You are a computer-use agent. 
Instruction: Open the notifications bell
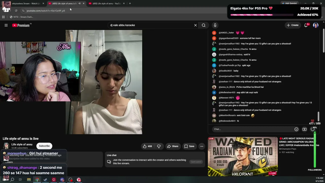(x=306, y=25)
